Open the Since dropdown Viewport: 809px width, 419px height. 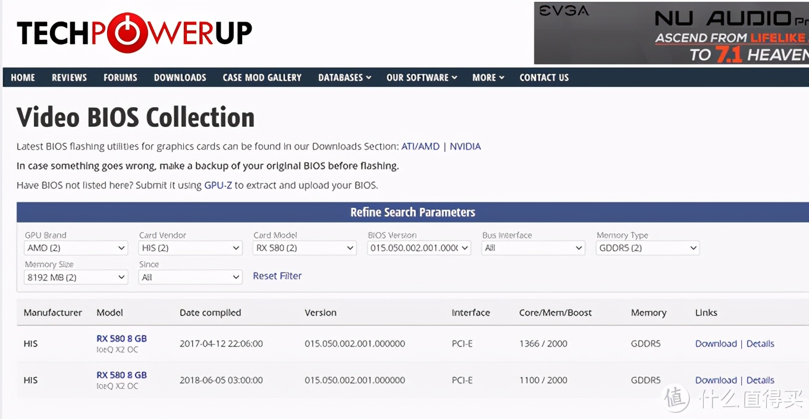click(x=190, y=277)
